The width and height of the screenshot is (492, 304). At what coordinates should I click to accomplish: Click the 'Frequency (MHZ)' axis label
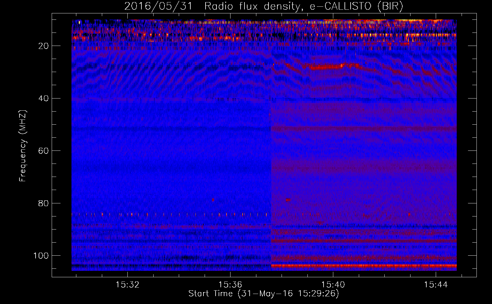23,146
